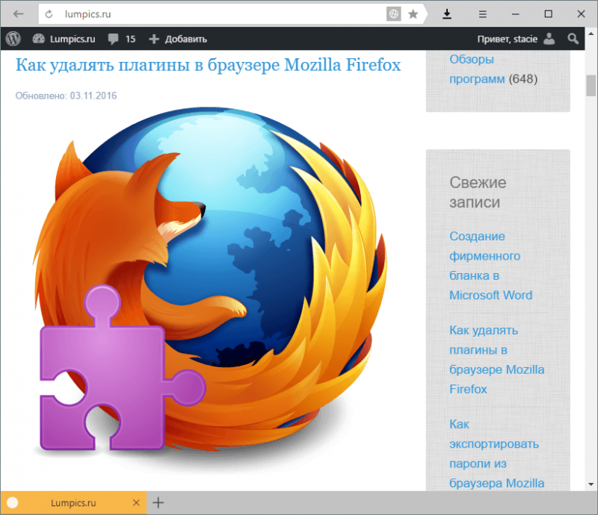
Task: Go back with the browser back arrow
Action: [x=18, y=14]
